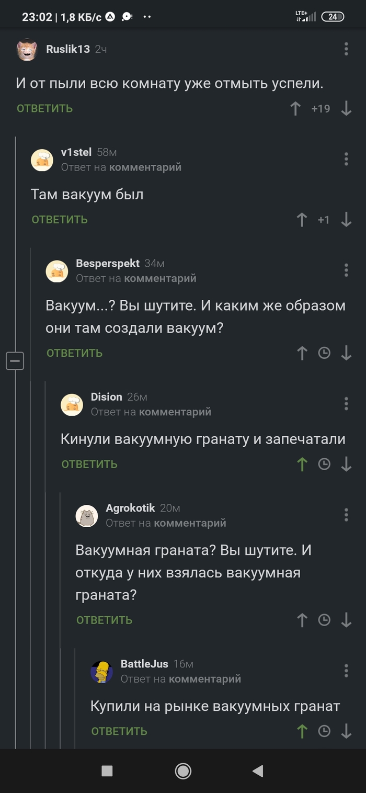This screenshot has width=366, height=793.
Task: Click the clock icon on Dision's comment
Action: click(324, 465)
